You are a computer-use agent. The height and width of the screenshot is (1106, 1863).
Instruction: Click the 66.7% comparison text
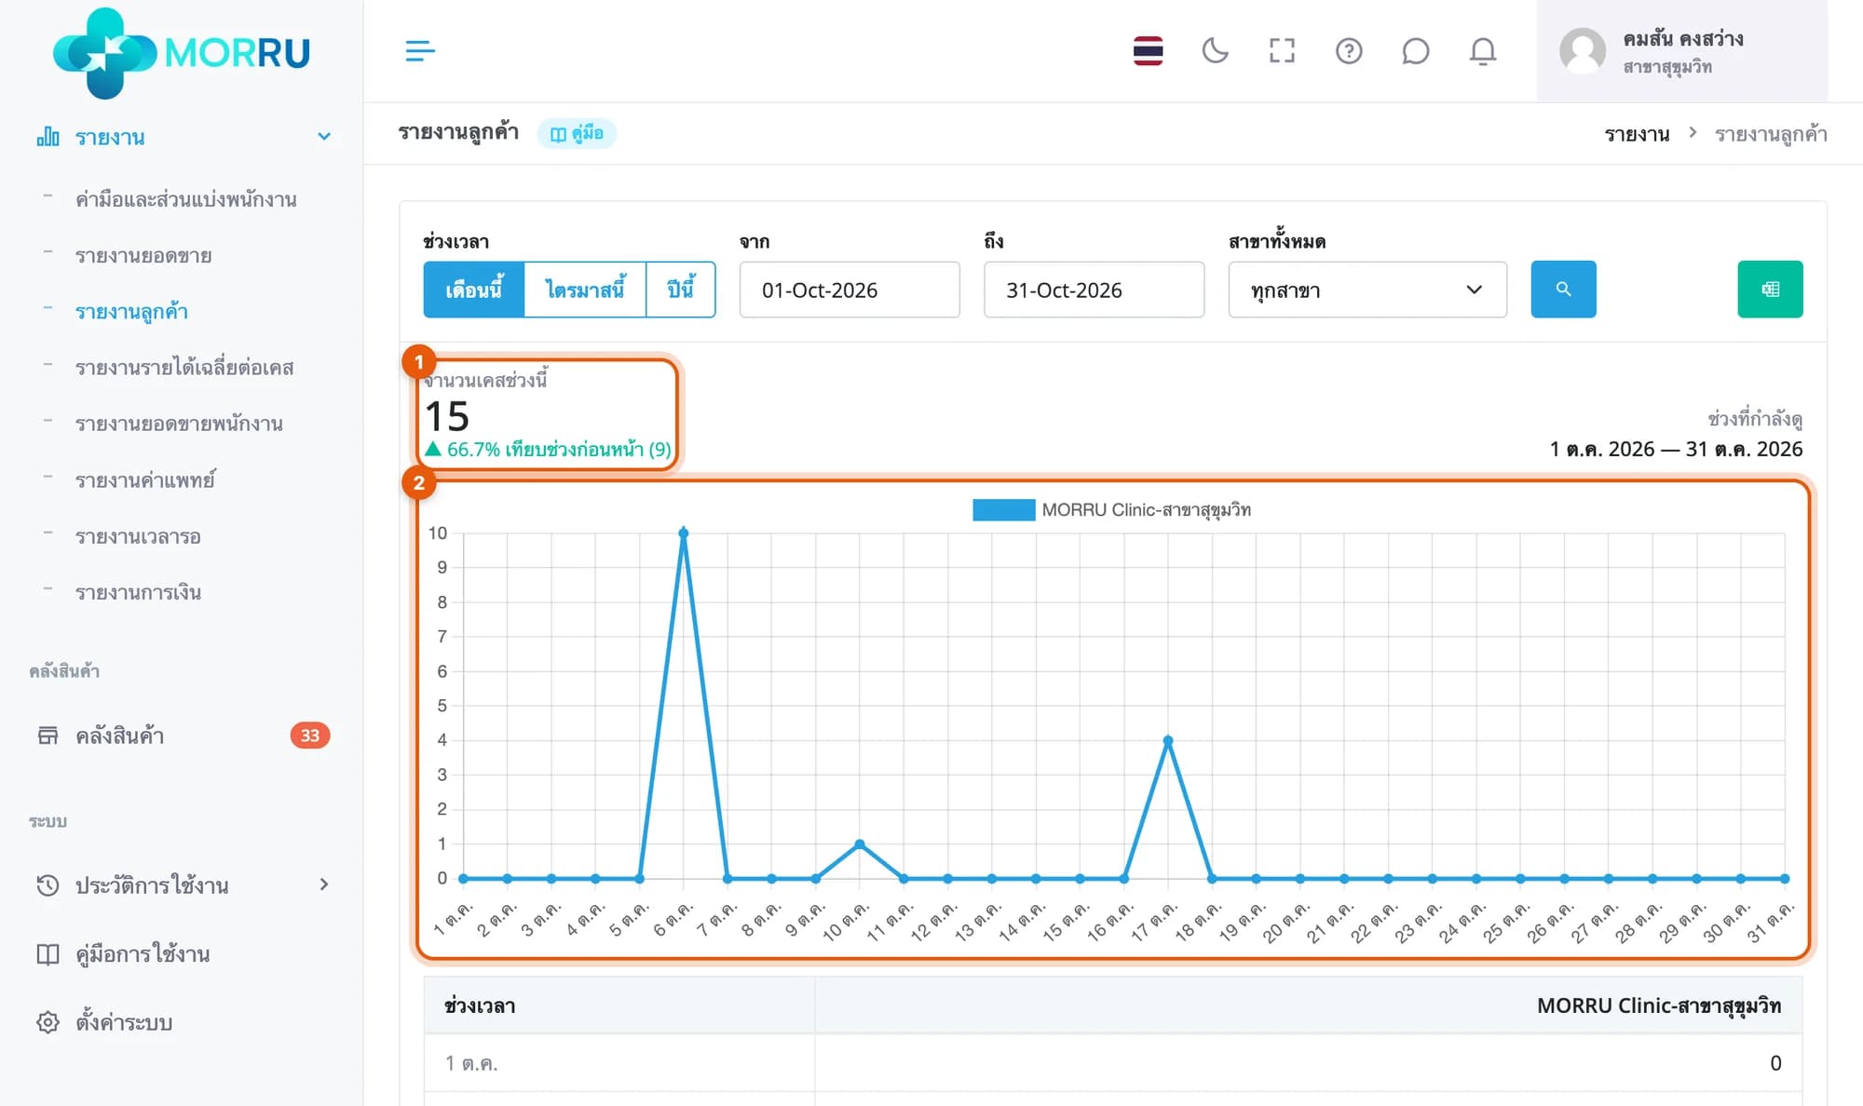click(x=548, y=450)
